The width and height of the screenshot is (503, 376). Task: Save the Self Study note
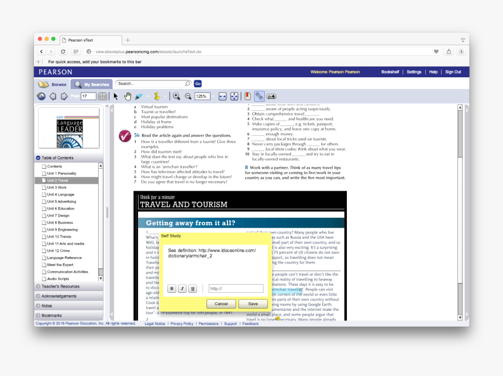coord(253,303)
